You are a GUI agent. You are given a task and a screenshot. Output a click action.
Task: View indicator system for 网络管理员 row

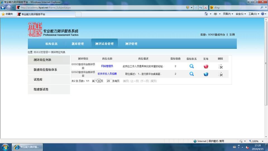click(x=192, y=66)
